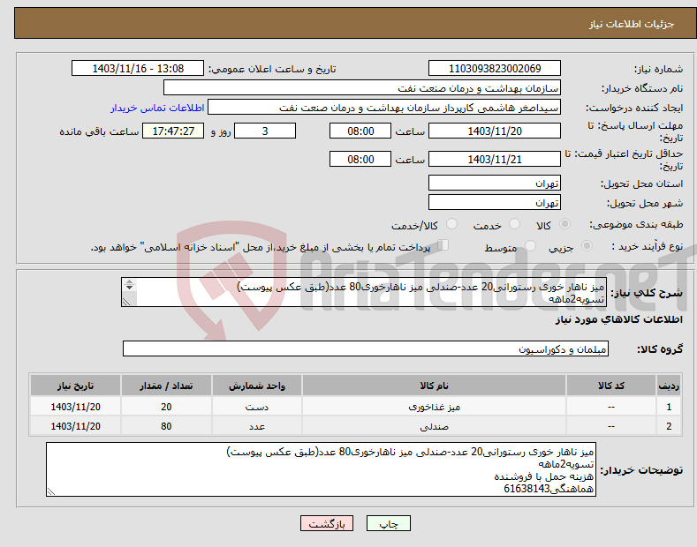
Task: Click the remaining days field showing 3
Action: (x=265, y=131)
